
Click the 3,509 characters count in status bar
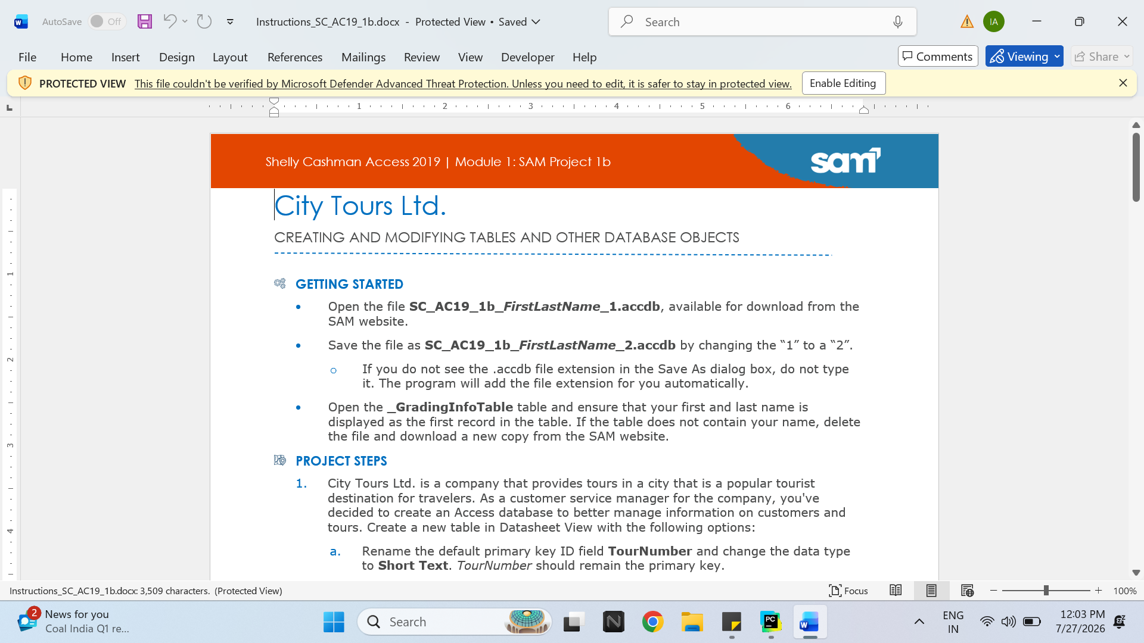click(175, 591)
